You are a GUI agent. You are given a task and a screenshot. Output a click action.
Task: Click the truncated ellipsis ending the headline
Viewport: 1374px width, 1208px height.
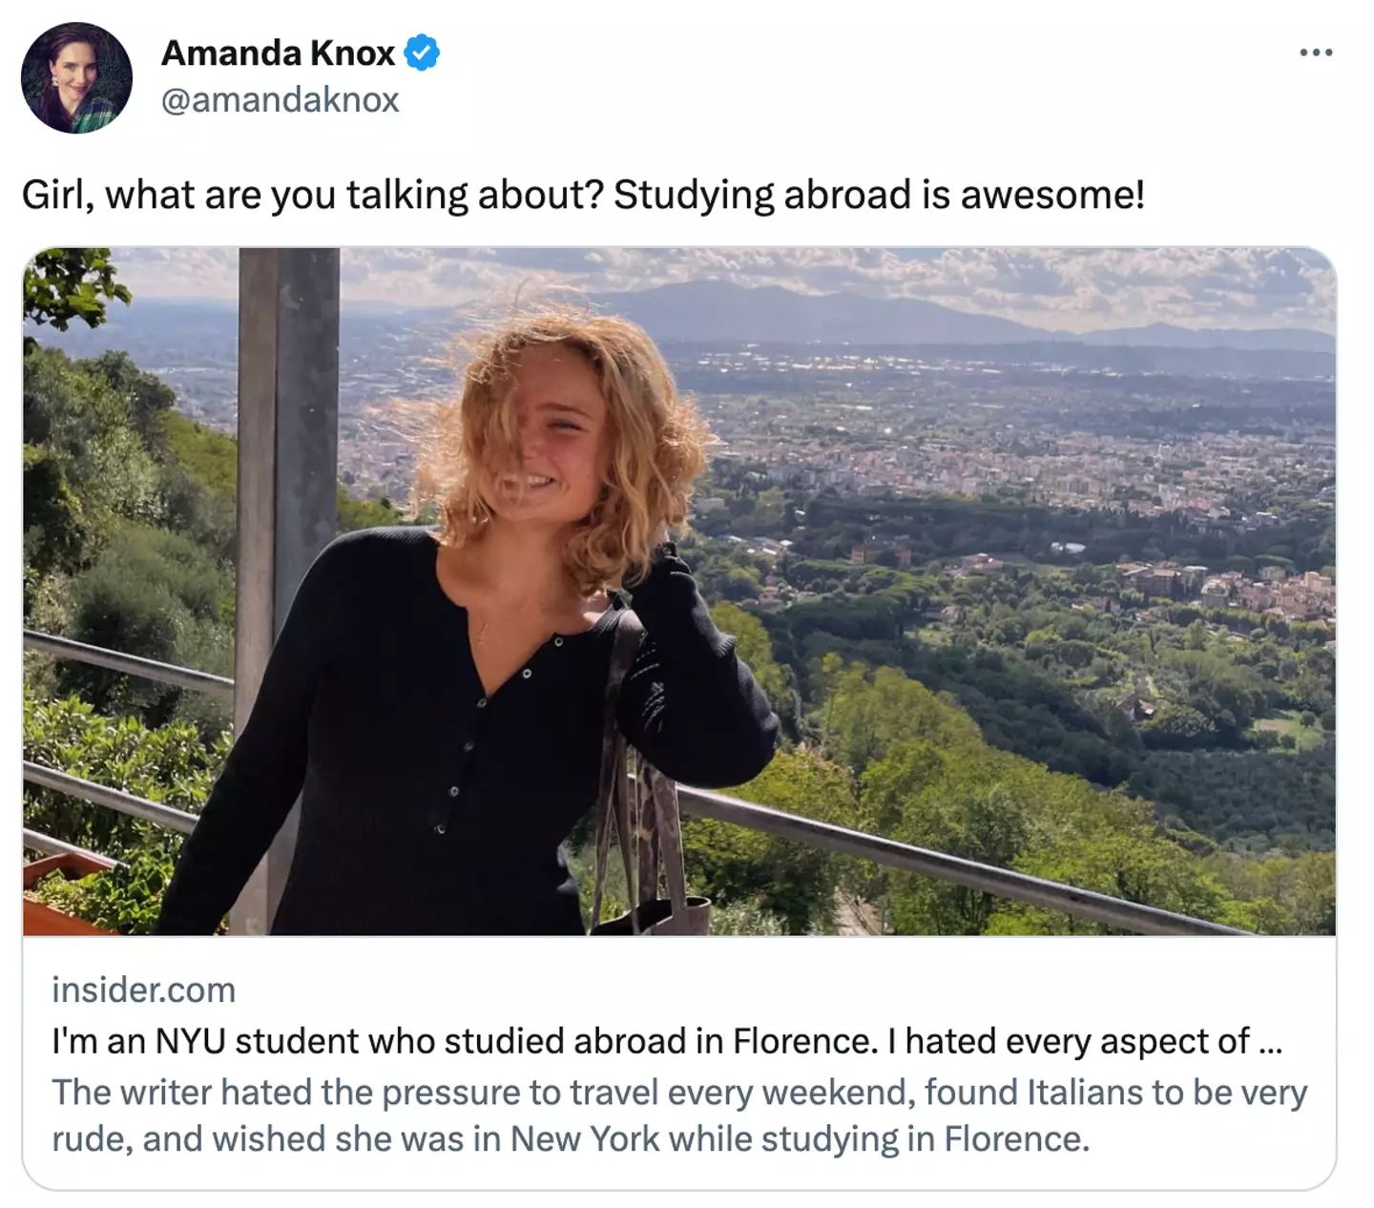click(x=1270, y=1043)
